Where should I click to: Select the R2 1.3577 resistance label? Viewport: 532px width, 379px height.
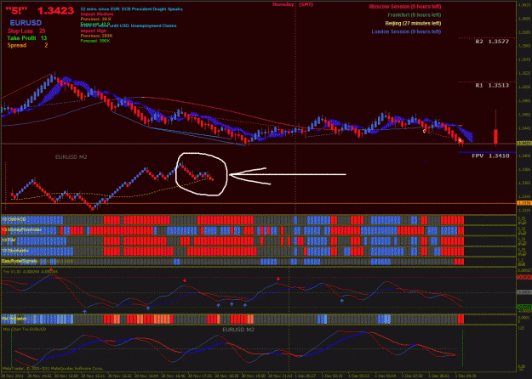492,42
